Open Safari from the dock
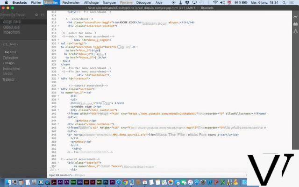299x187 pixels. 119,182
